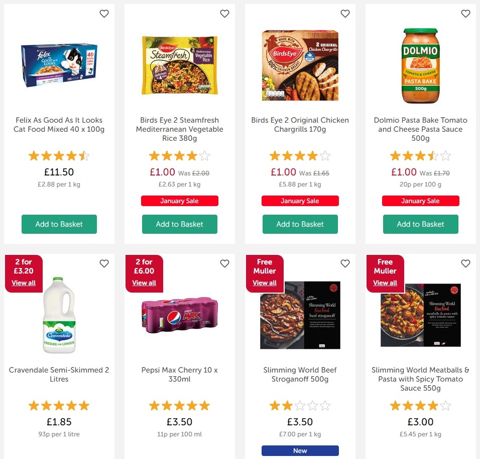The width and height of the screenshot is (480, 459).
Task: Open View all for 2 for £3.20 offer
Action: (x=24, y=283)
